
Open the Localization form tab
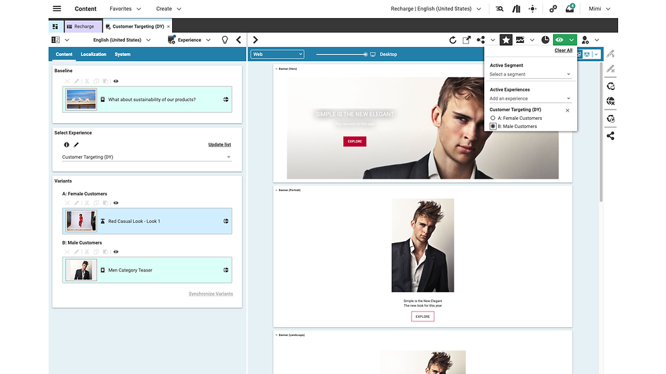94,54
